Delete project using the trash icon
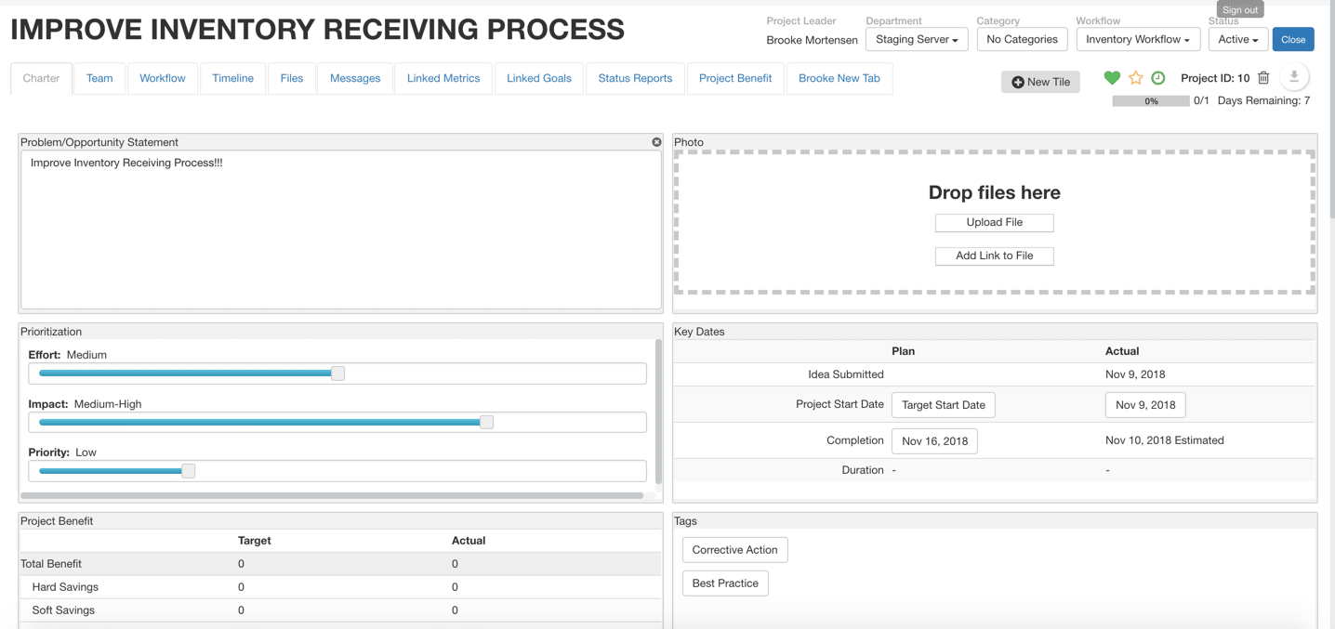 (x=1263, y=78)
